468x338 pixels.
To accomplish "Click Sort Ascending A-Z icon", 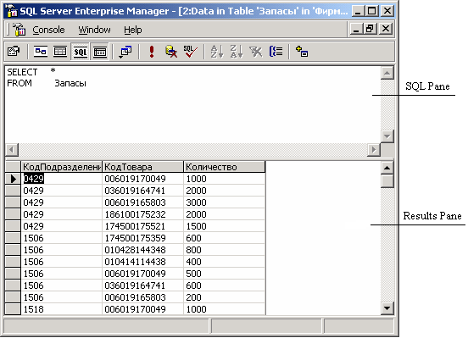I will click(x=217, y=52).
